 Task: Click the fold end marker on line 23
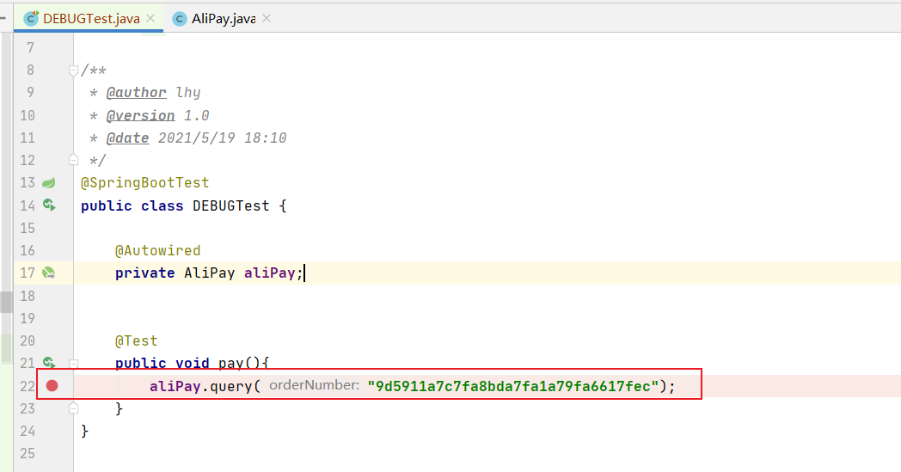(74, 408)
